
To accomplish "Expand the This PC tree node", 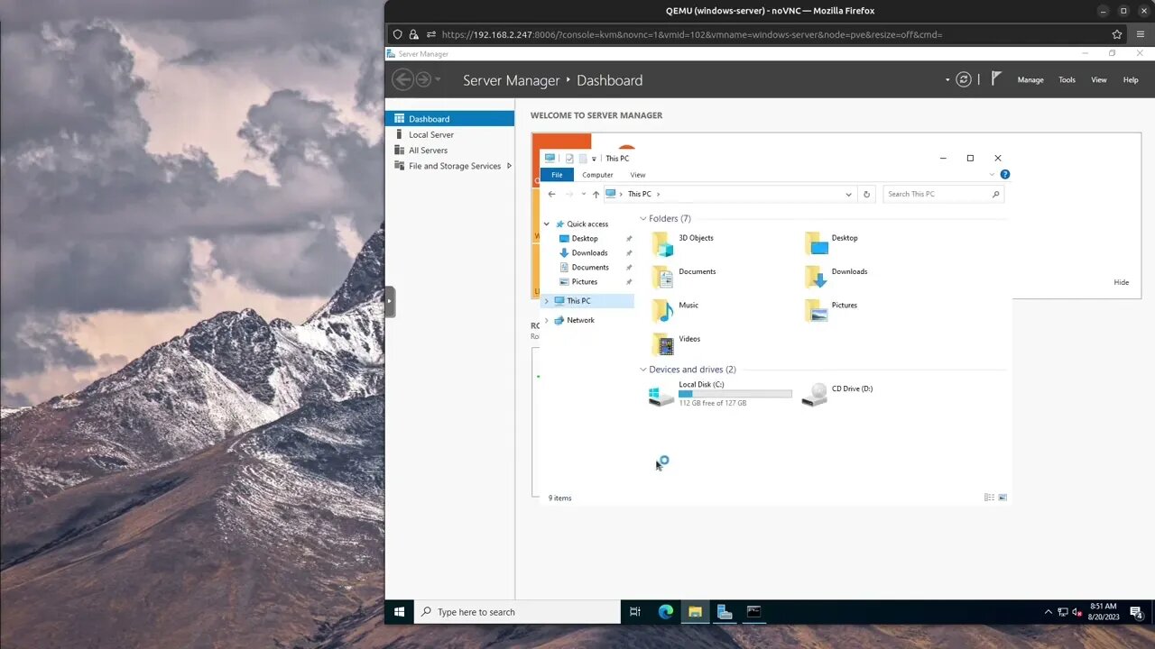I will click(547, 301).
